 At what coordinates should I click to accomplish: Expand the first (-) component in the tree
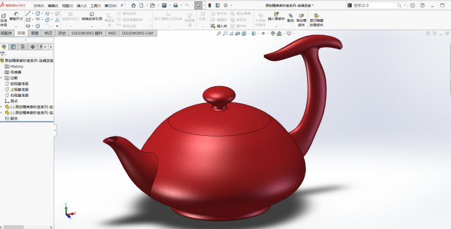1,107
